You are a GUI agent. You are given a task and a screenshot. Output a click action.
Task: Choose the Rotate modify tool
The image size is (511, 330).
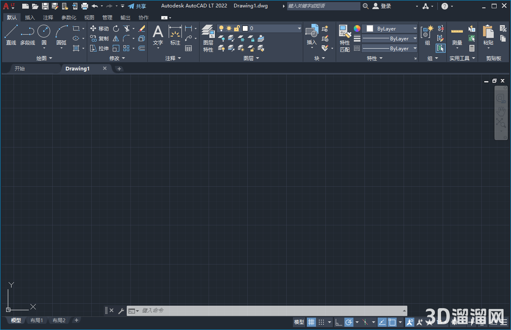116,28
